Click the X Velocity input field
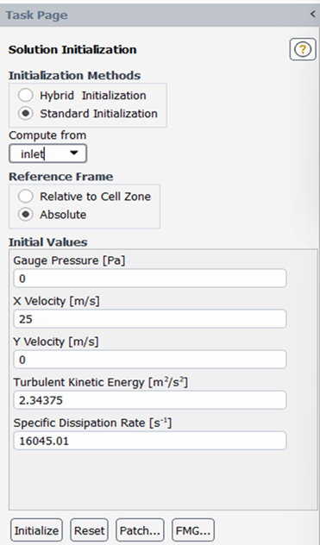 point(150,319)
